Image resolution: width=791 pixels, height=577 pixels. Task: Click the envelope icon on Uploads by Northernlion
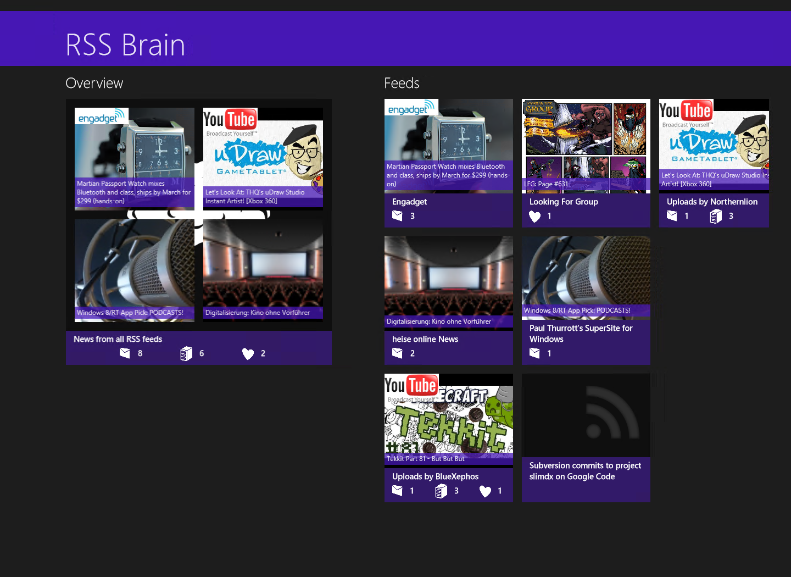click(x=672, y=216)
